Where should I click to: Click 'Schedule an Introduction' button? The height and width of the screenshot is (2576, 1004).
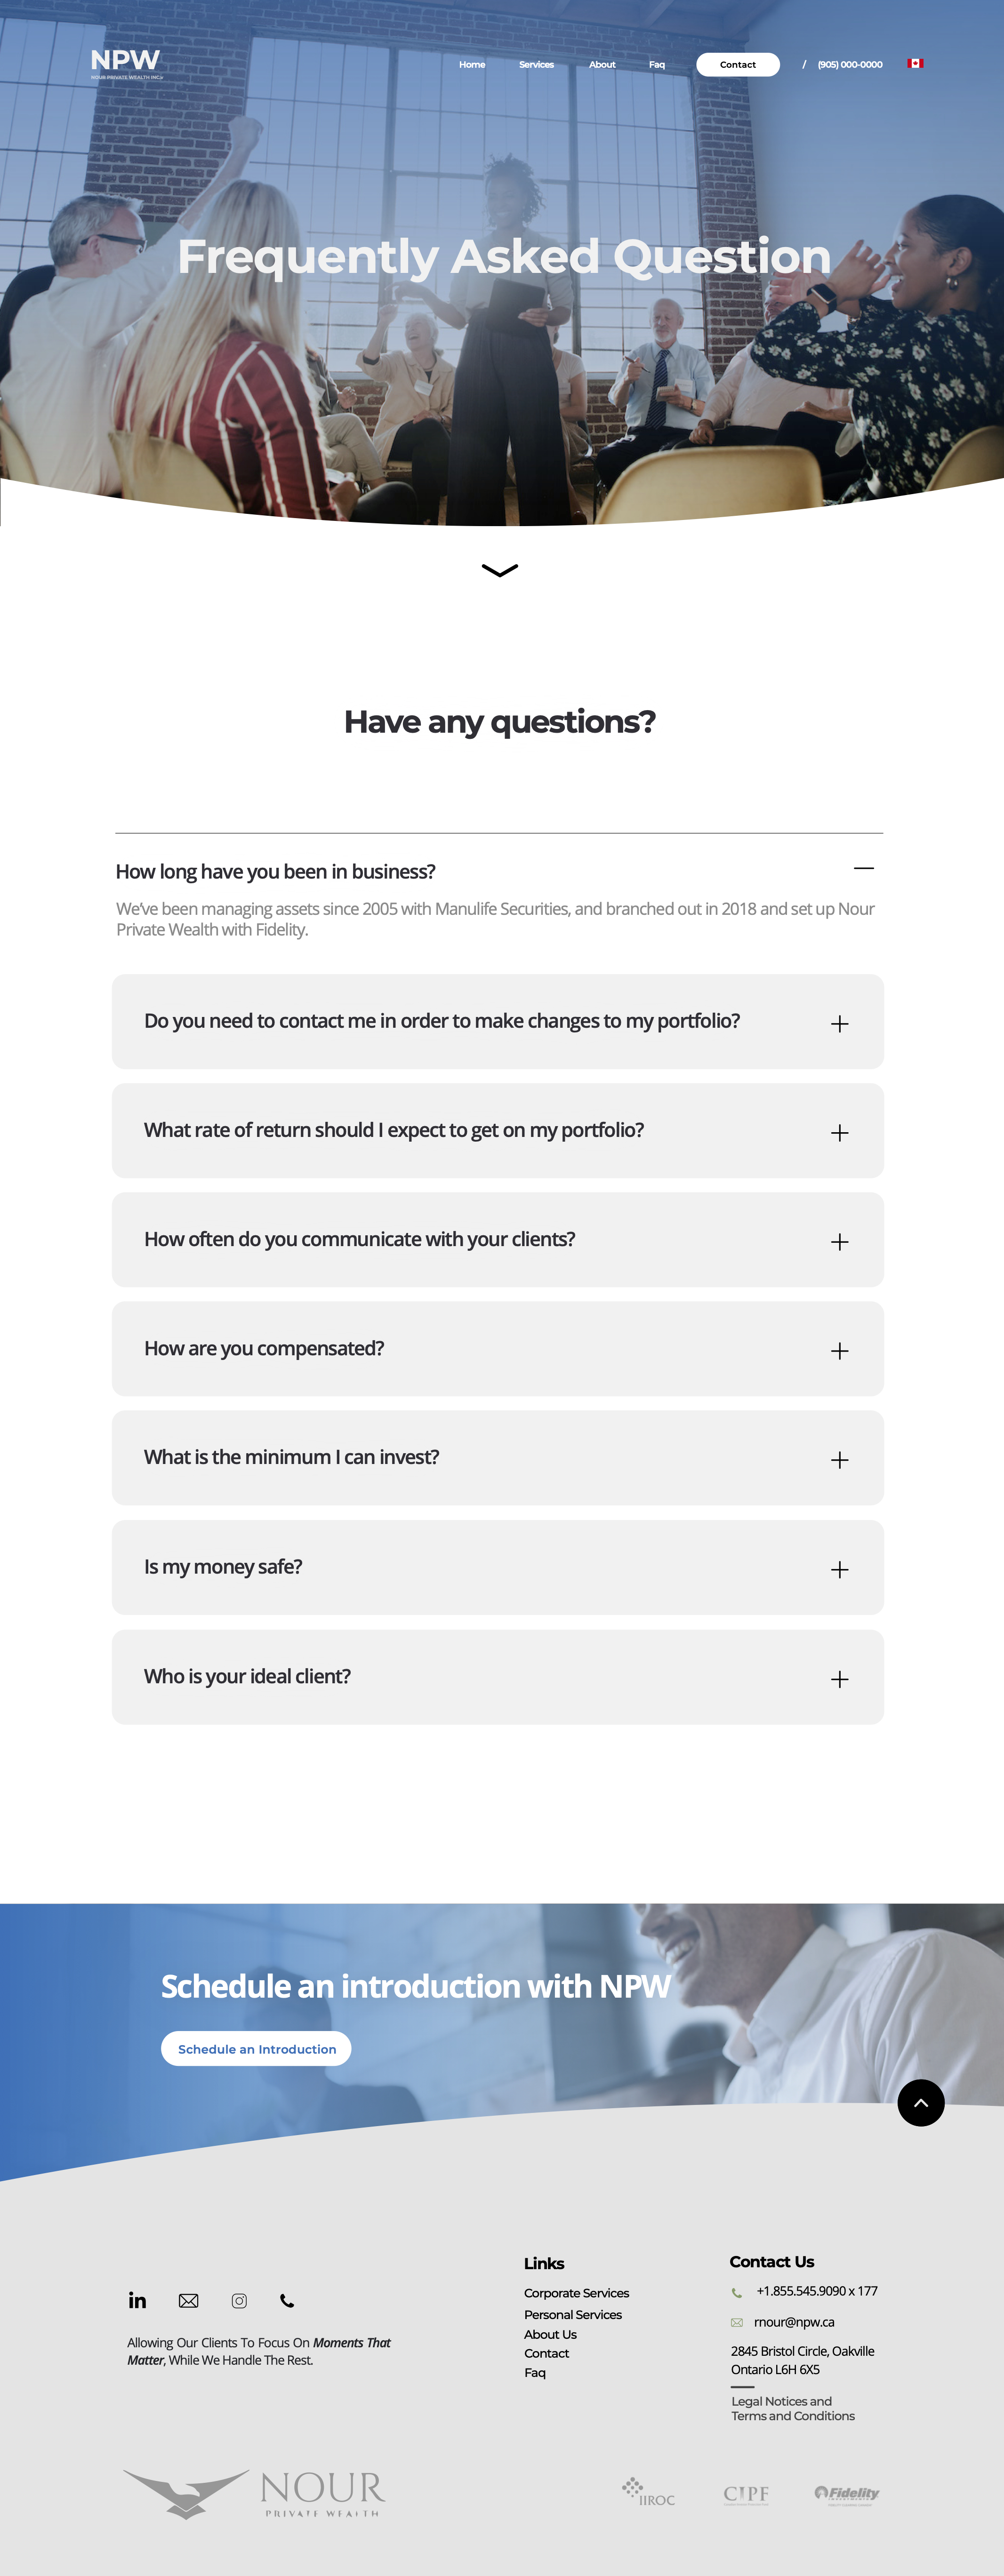point(256,2048)
